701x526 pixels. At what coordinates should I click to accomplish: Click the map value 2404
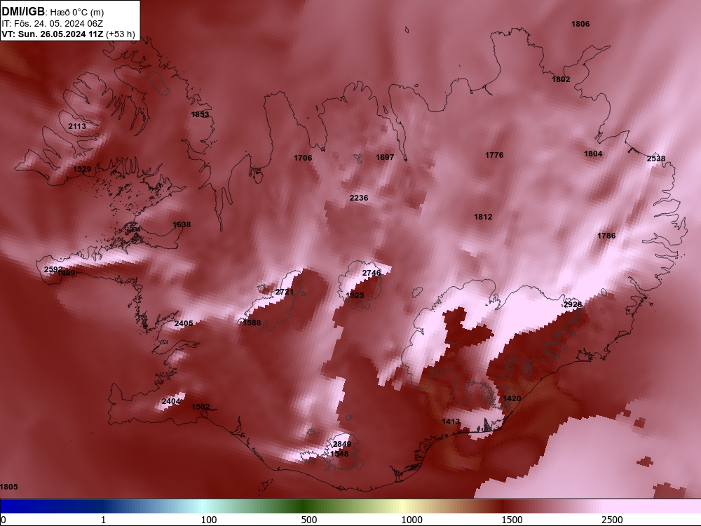[x=171, y=401]
